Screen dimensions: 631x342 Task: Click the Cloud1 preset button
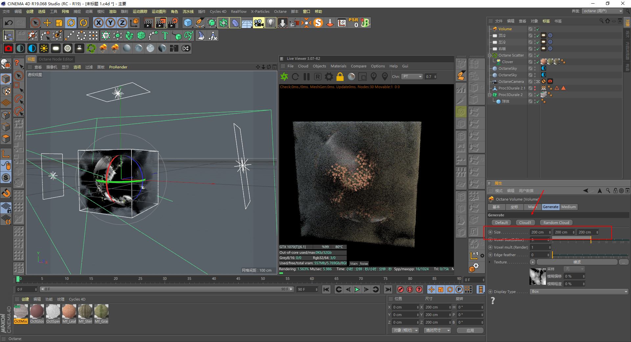525,223
